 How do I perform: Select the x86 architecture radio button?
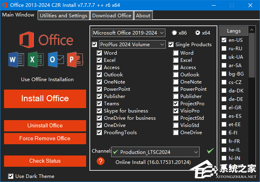pyautogui.click(x=174, y=33)
